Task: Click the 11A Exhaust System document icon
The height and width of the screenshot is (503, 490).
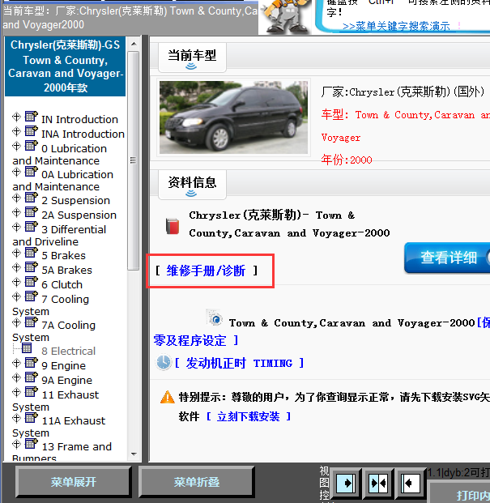Action: click(x=31, y=417)
